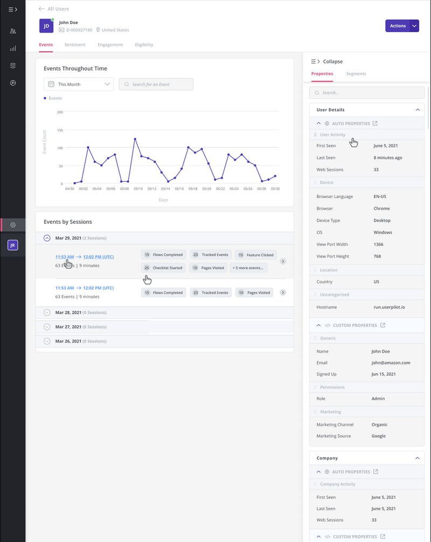Open the analytics bar chart sidebar icon
431x542 pixels.
click(12, 48)
